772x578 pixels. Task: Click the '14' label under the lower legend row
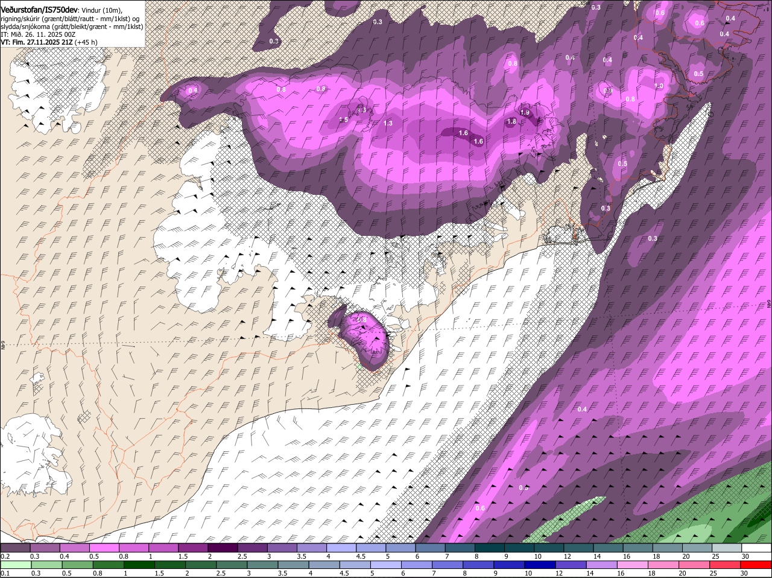tap(589, 573)
